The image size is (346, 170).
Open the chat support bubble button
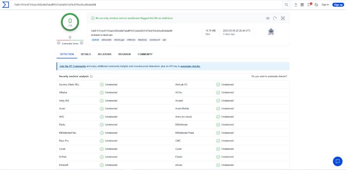(x=337, y=161)
